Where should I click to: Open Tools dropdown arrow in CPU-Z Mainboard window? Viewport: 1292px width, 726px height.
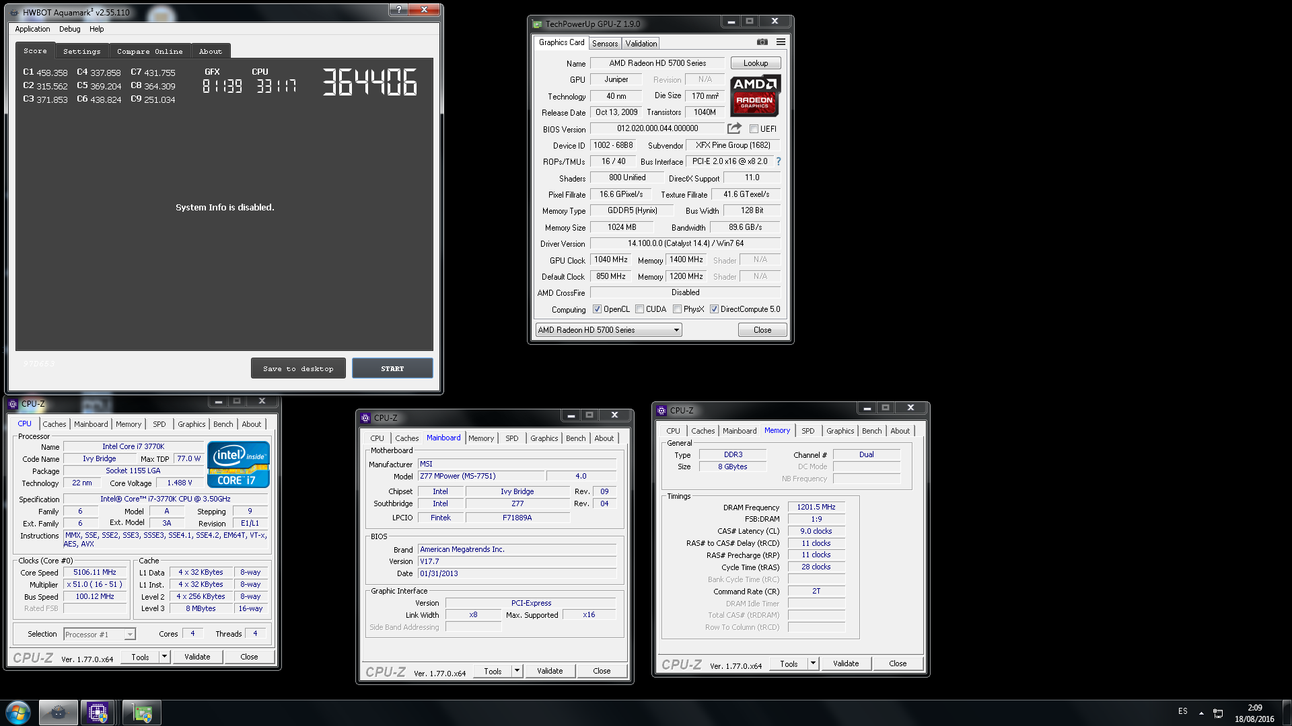click(x=517, y=671)
